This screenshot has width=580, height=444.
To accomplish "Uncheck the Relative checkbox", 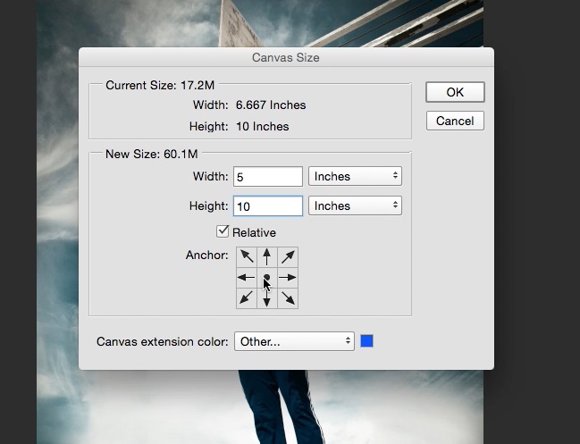I will coord(223,231).
